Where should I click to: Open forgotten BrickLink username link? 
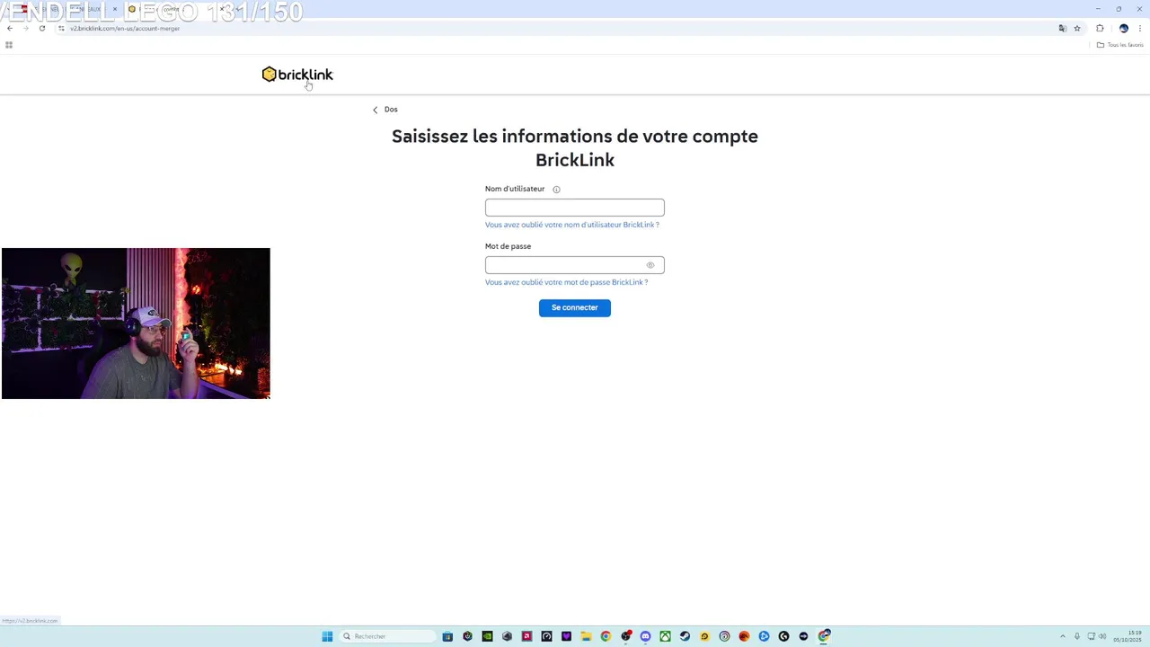click(x=572, y=225)
